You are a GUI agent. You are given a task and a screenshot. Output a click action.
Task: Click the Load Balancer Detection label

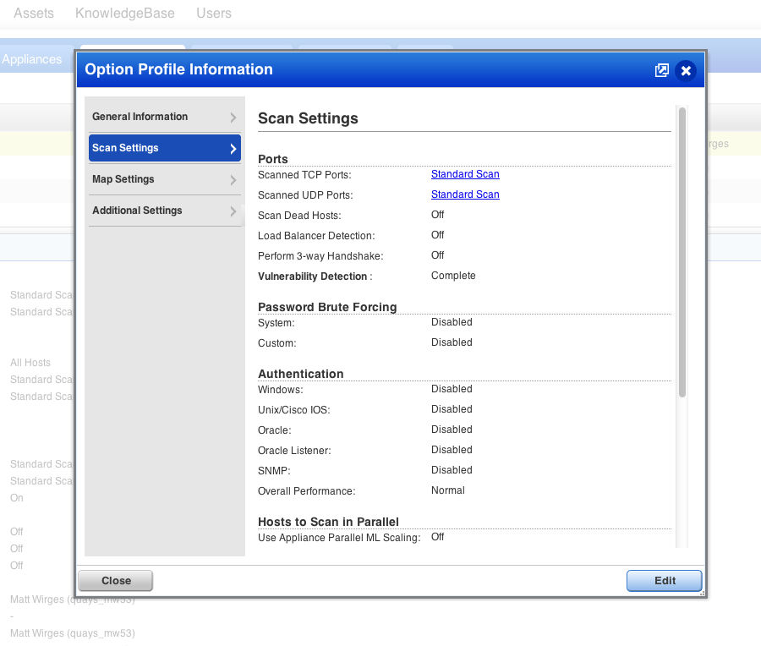coord(316,236)
